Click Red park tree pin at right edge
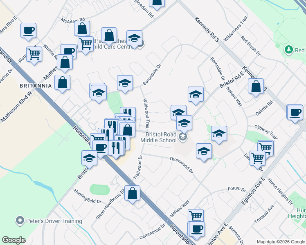Image resolution: width=306 pixels, height=245 pixels. tap(289, 50)
